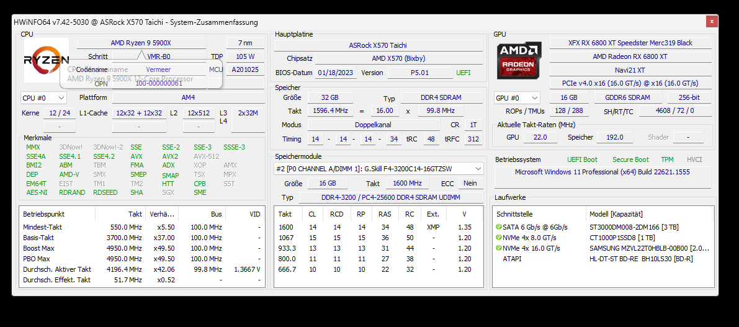The height and width of the screenshot is (327, 739).
Task: Click the GPU clock 22.0 value
Action: 540,137
